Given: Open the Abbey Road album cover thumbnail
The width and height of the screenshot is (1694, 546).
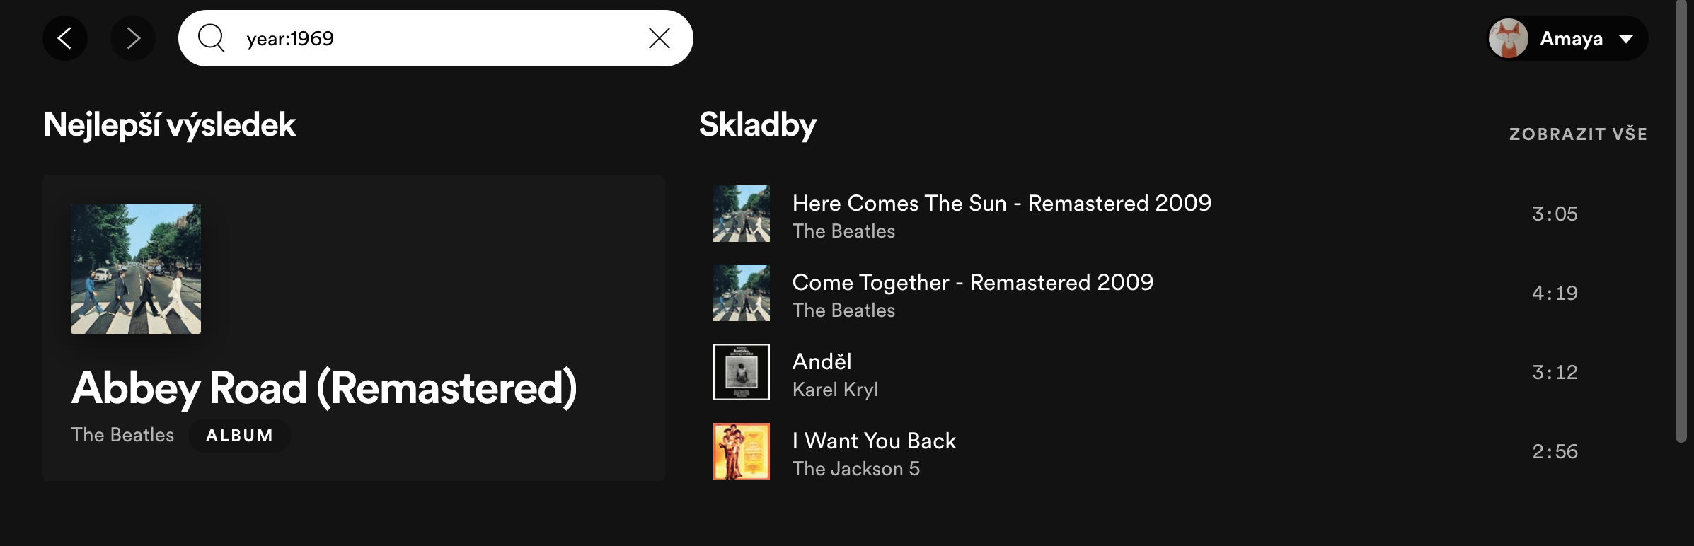Looking at the screenshot, I should 136,269.
